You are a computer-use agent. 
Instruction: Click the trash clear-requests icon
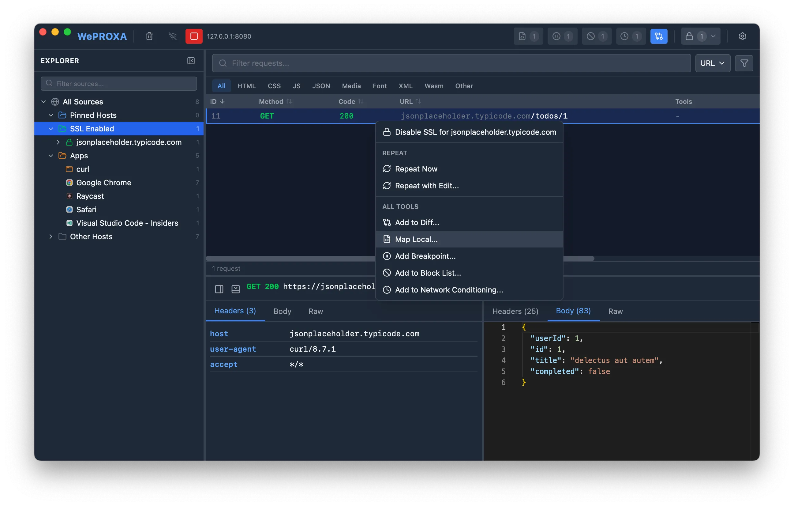(149, 36)
